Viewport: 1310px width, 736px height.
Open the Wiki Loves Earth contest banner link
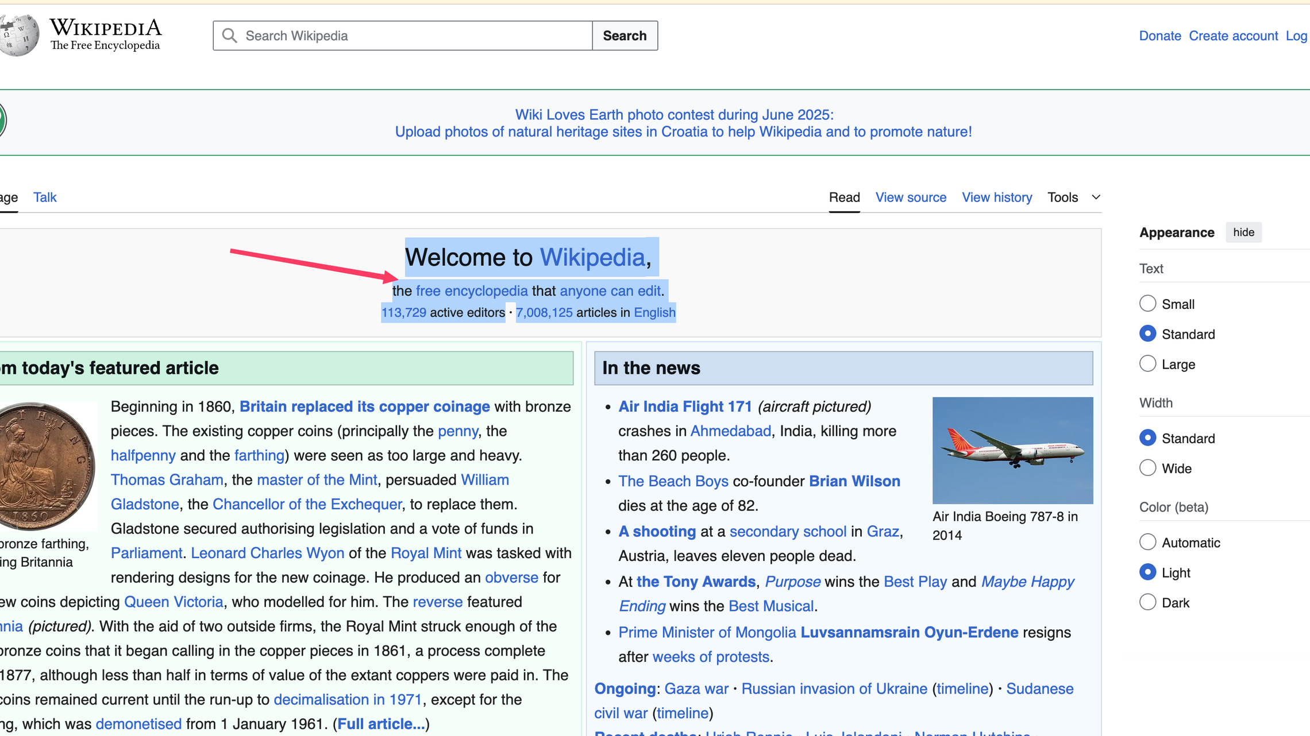coord(683,123)
